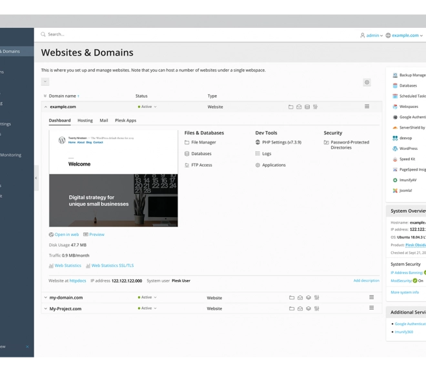The image size is (426, 373).
Task: Click the admin user icon
Action: point(363,36)
